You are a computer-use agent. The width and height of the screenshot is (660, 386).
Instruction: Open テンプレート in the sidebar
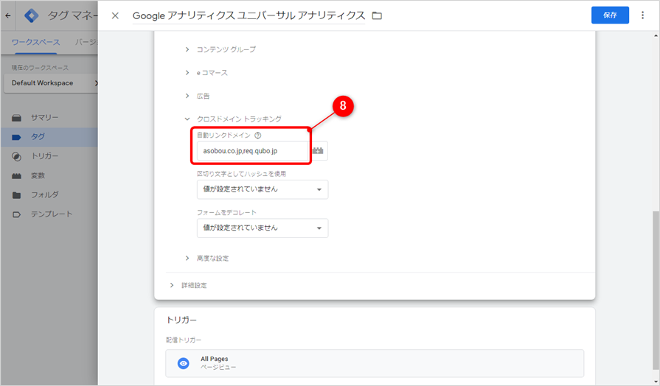pyautogui.click(x=52, y=214)
